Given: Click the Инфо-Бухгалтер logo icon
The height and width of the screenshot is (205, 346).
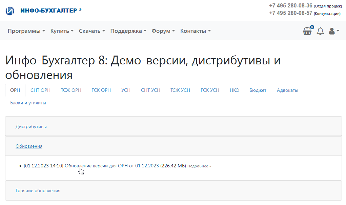Looking at the screenshot, I should [x=10, y=11].
